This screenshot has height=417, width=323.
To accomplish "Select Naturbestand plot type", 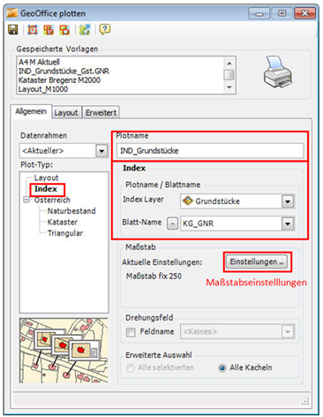I will [x=71, y=211].
